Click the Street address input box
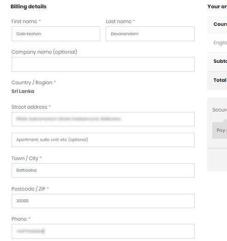This screenshot has width=227, height=241. (x=103, y=119)
